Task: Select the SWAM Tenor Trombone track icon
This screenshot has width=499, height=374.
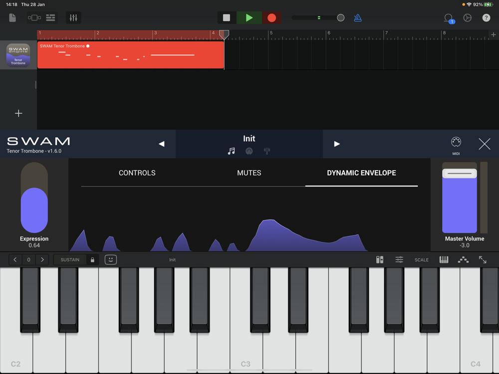Action: [x=18, y=55]
